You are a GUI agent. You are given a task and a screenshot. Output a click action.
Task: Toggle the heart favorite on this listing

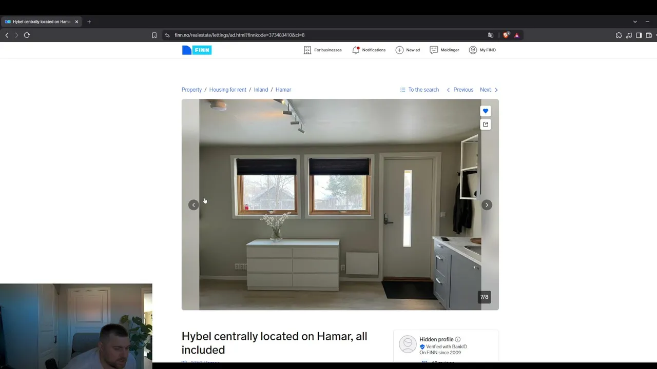[486, 111]
